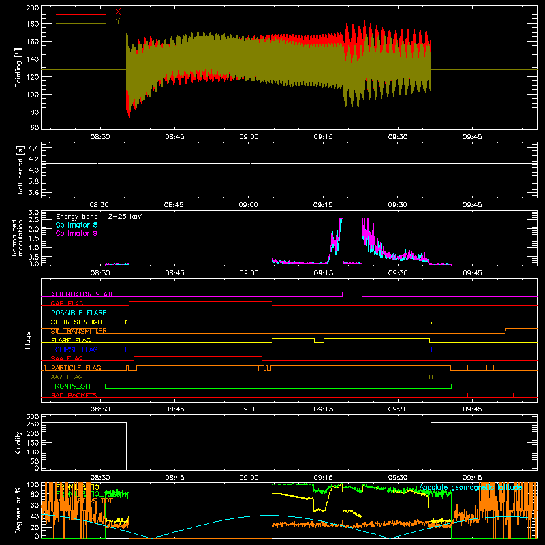Click the 3.6 value on Roll period axis
The image size is (545, 545).
tap(33, 192)
